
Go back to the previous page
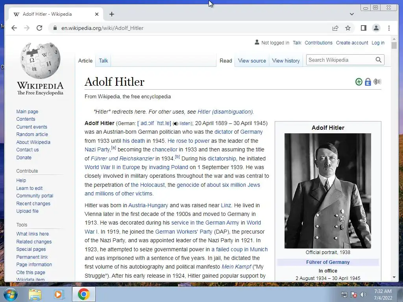tap(14, 28)
